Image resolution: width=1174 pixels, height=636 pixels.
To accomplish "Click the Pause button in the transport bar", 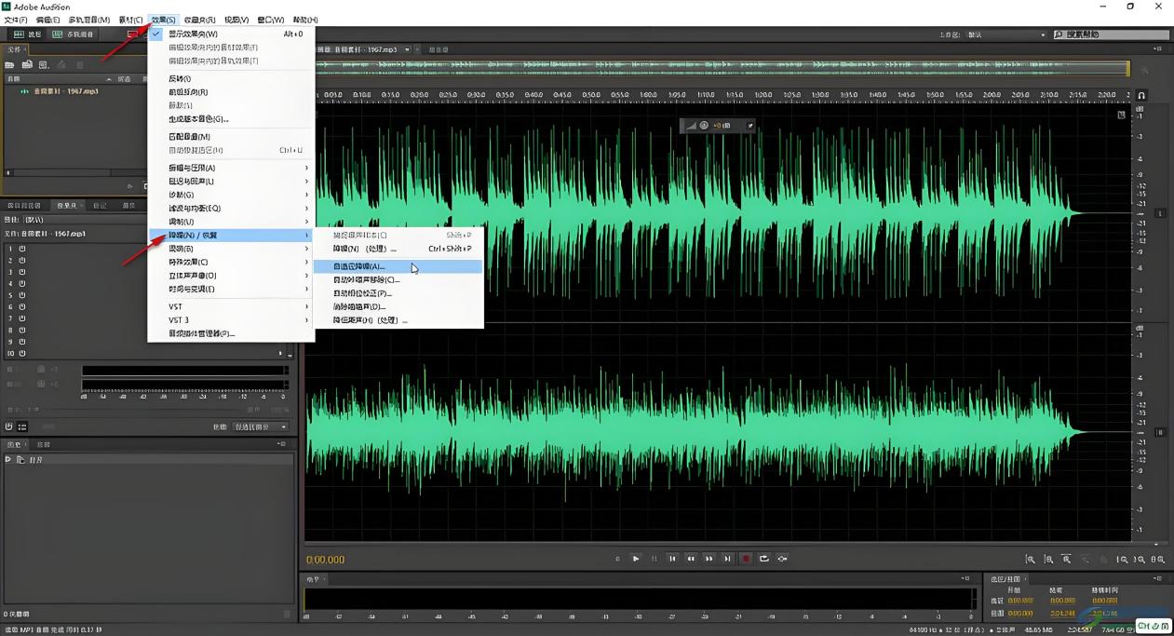I will 654,559.
